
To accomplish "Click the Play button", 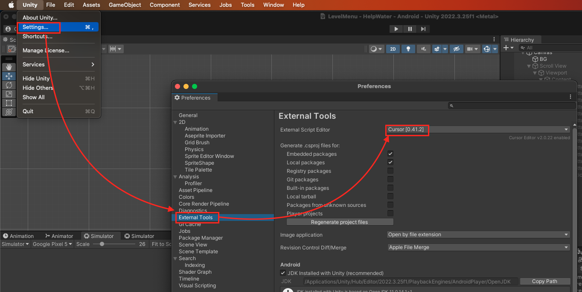I will 396,29.
